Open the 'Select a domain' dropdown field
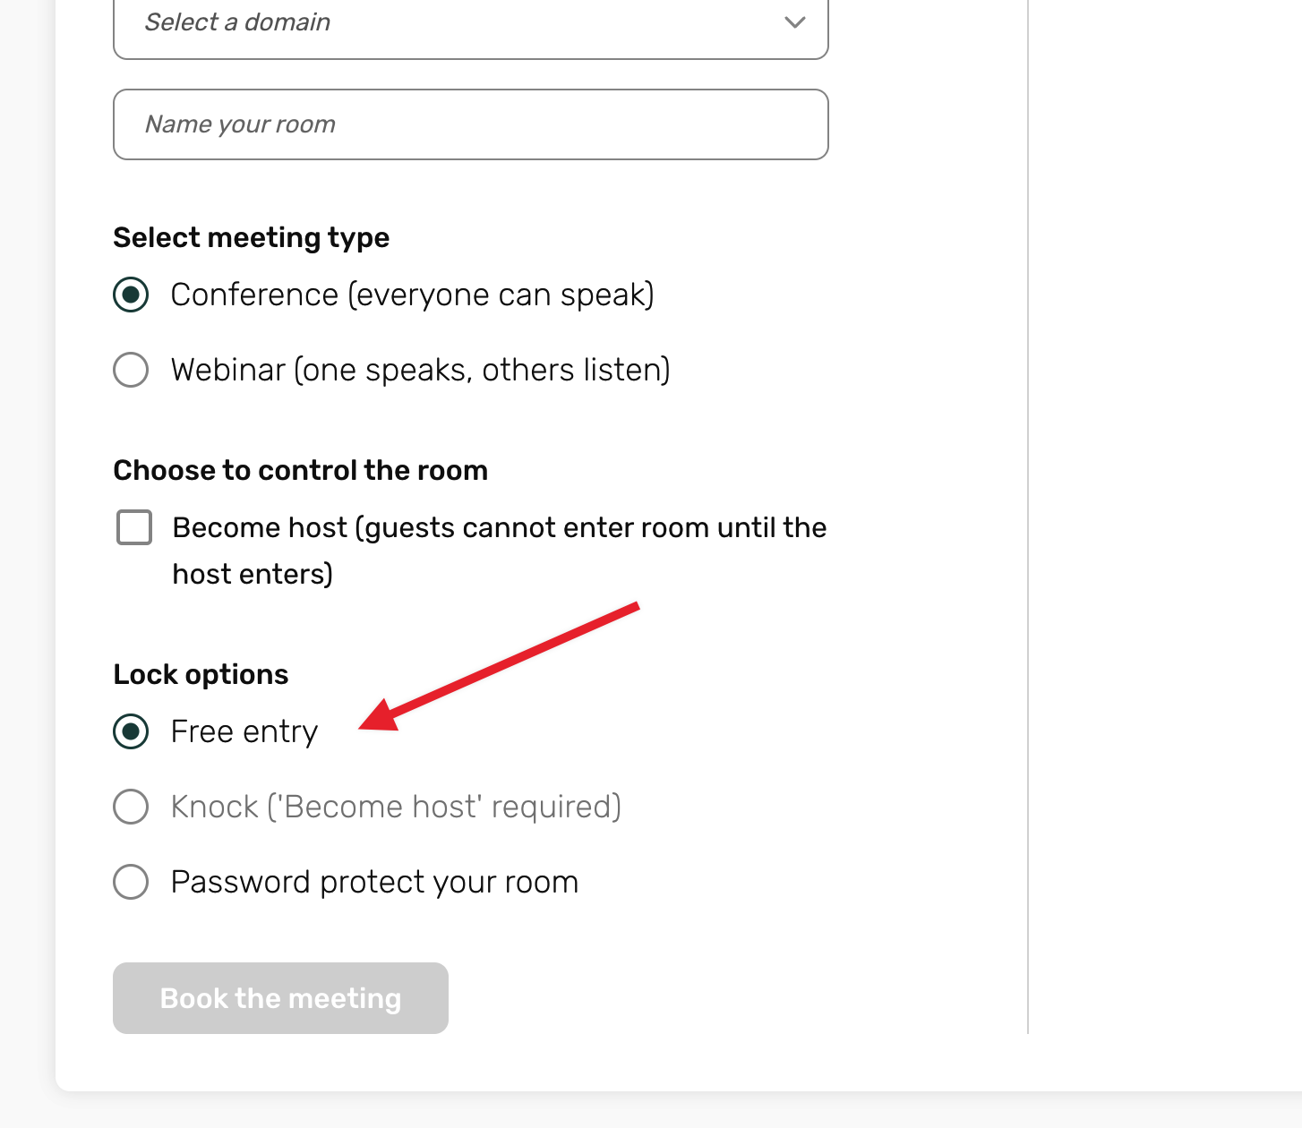The height and width of the screenshot is (1128, 1302). 471,25
